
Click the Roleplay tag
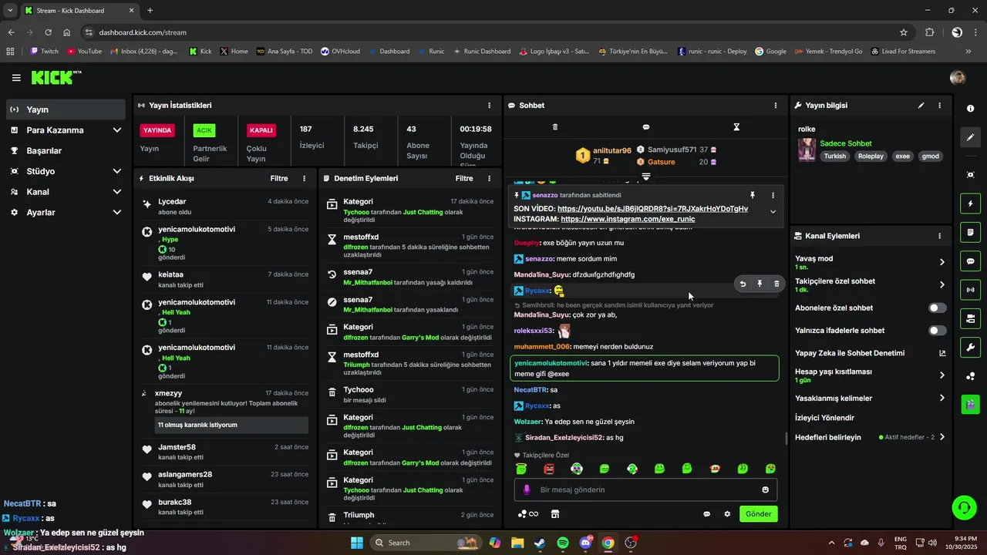point(871,156)
